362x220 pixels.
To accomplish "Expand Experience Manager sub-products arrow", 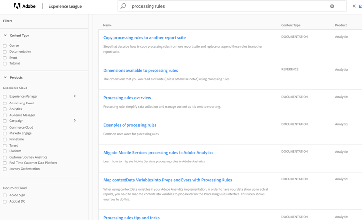I will [x=75, y=96].
